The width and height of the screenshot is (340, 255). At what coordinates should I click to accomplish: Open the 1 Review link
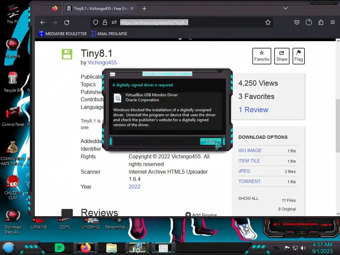tap(253, 110)
